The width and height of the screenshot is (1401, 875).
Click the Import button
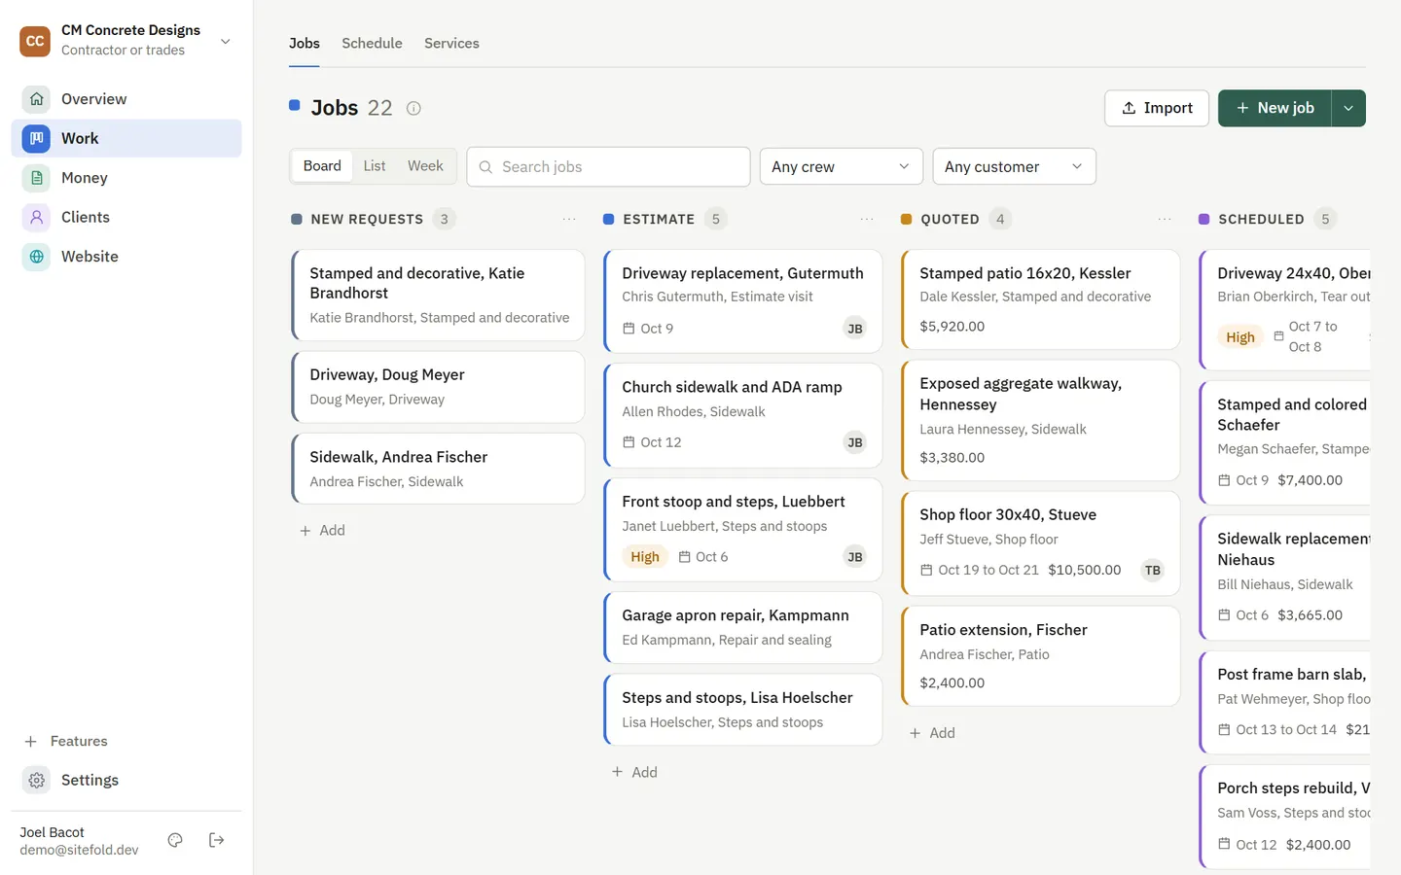pyautogui.click(x=1157, y=108)
